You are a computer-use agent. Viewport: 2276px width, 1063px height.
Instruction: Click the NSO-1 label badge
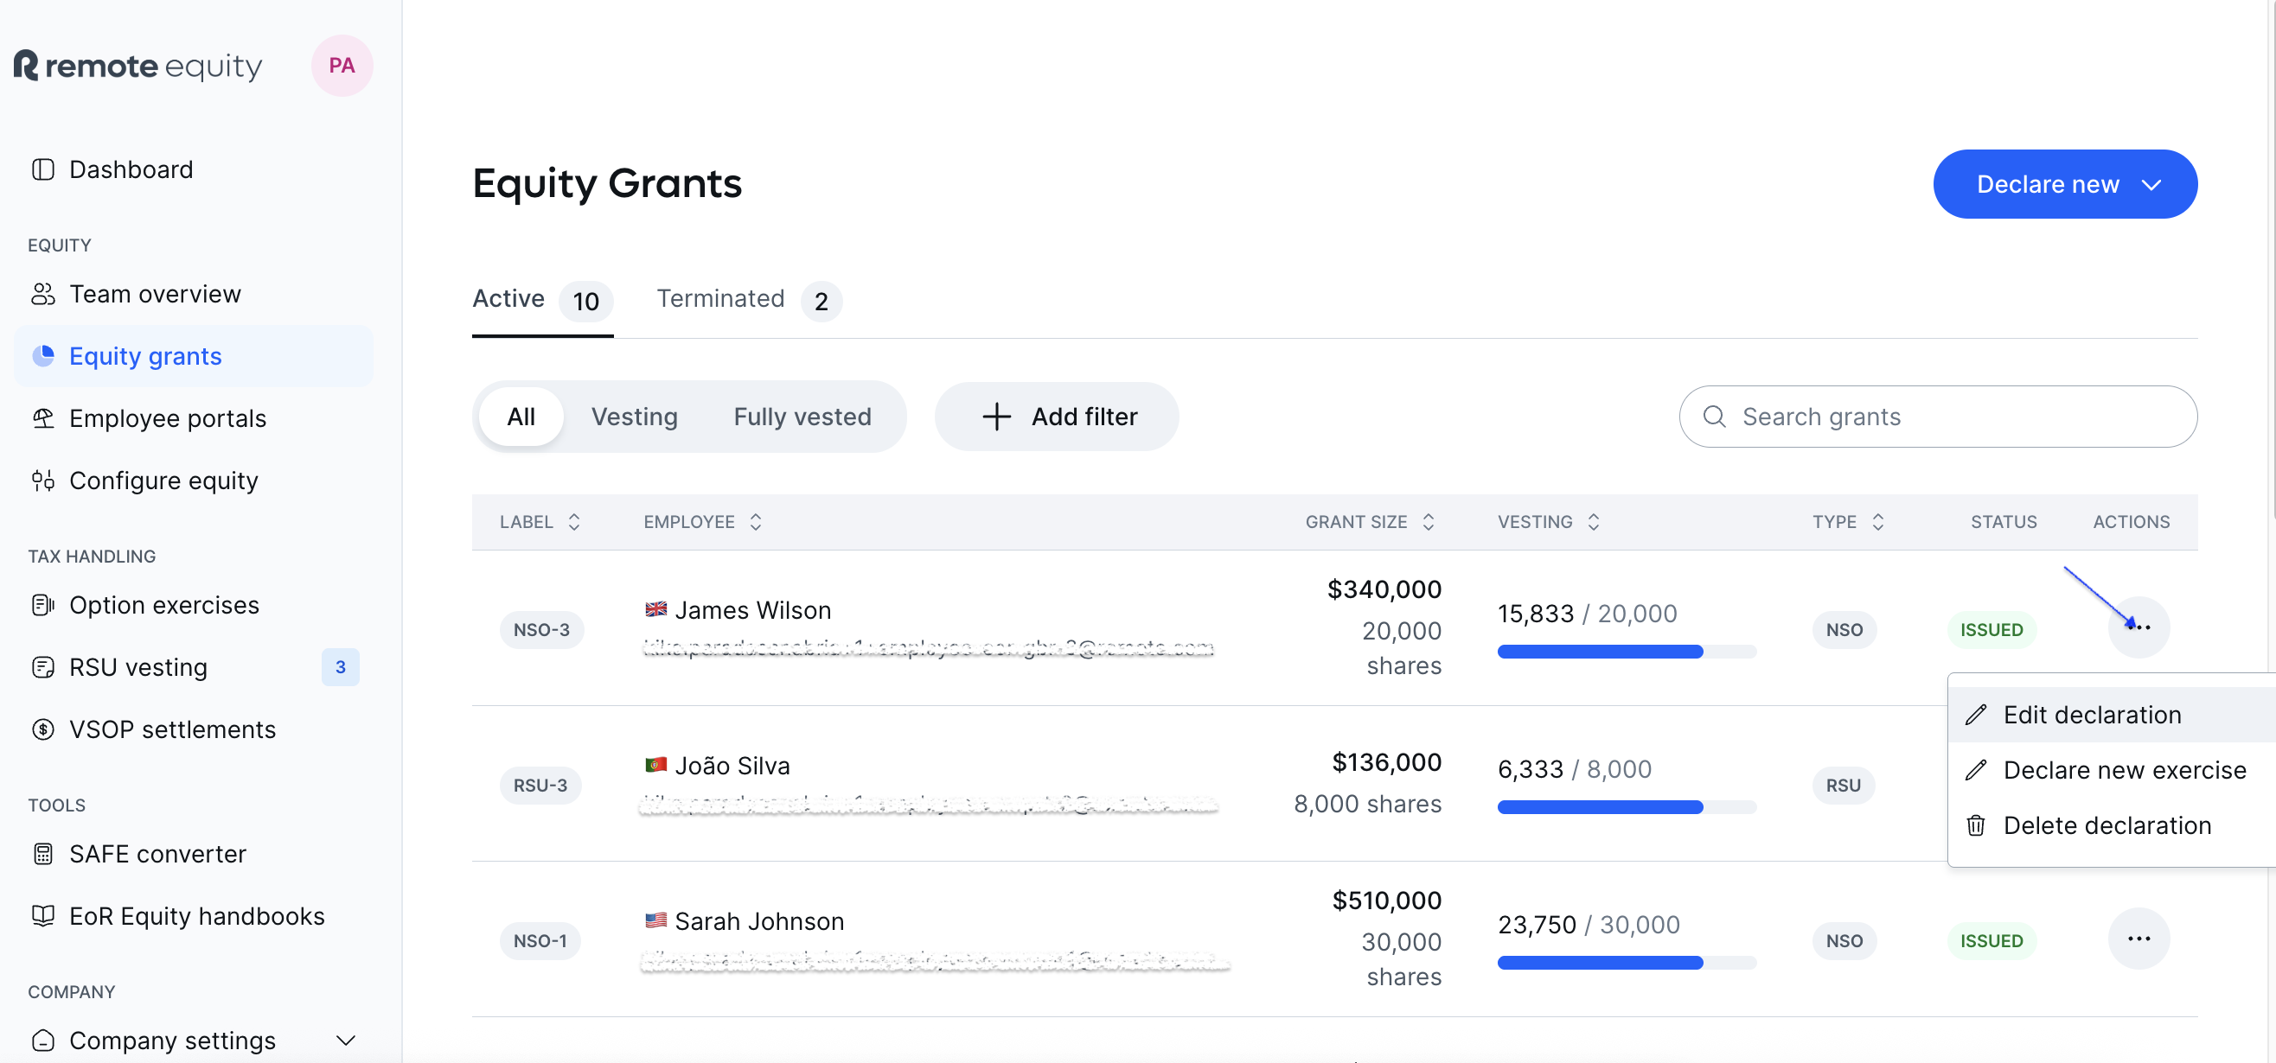(x=540, y=940)
